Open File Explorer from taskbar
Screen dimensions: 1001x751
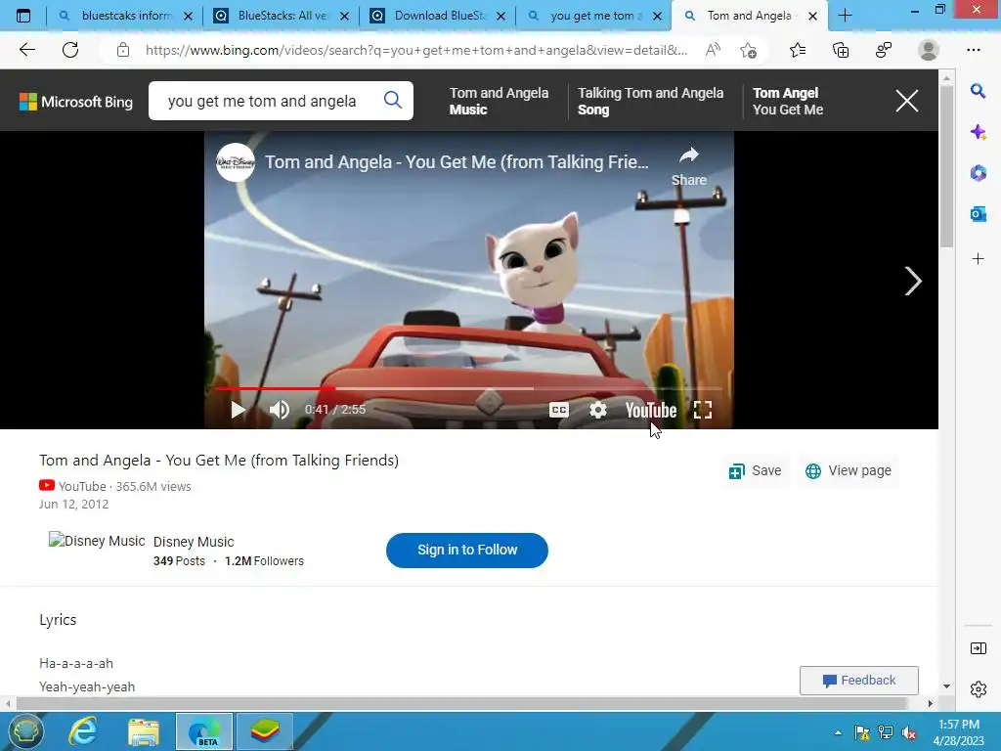pos(144,731)
